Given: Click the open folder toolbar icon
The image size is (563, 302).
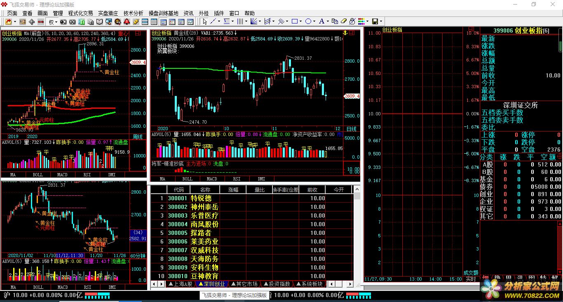Looking at the screenshot, I should (x=9, y=22).
